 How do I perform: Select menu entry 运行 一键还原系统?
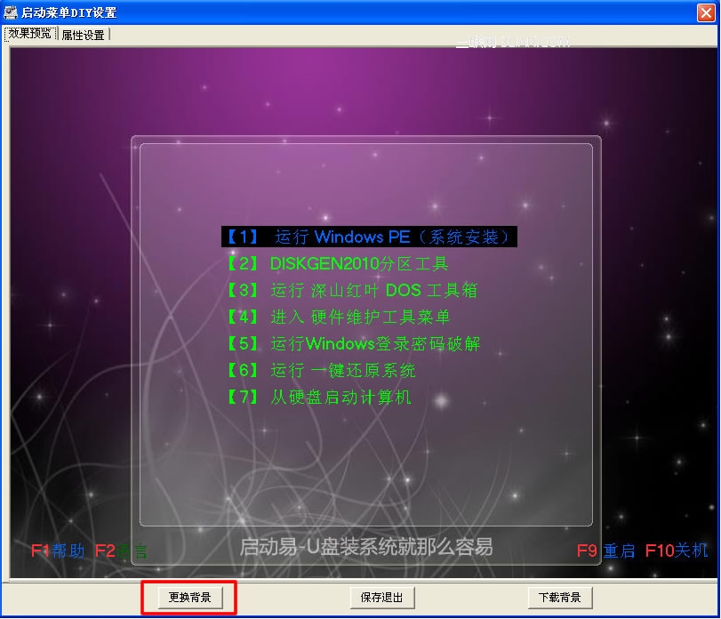pos(322,370)
